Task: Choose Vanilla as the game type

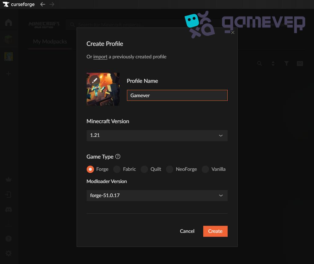Action: point(205,169)
